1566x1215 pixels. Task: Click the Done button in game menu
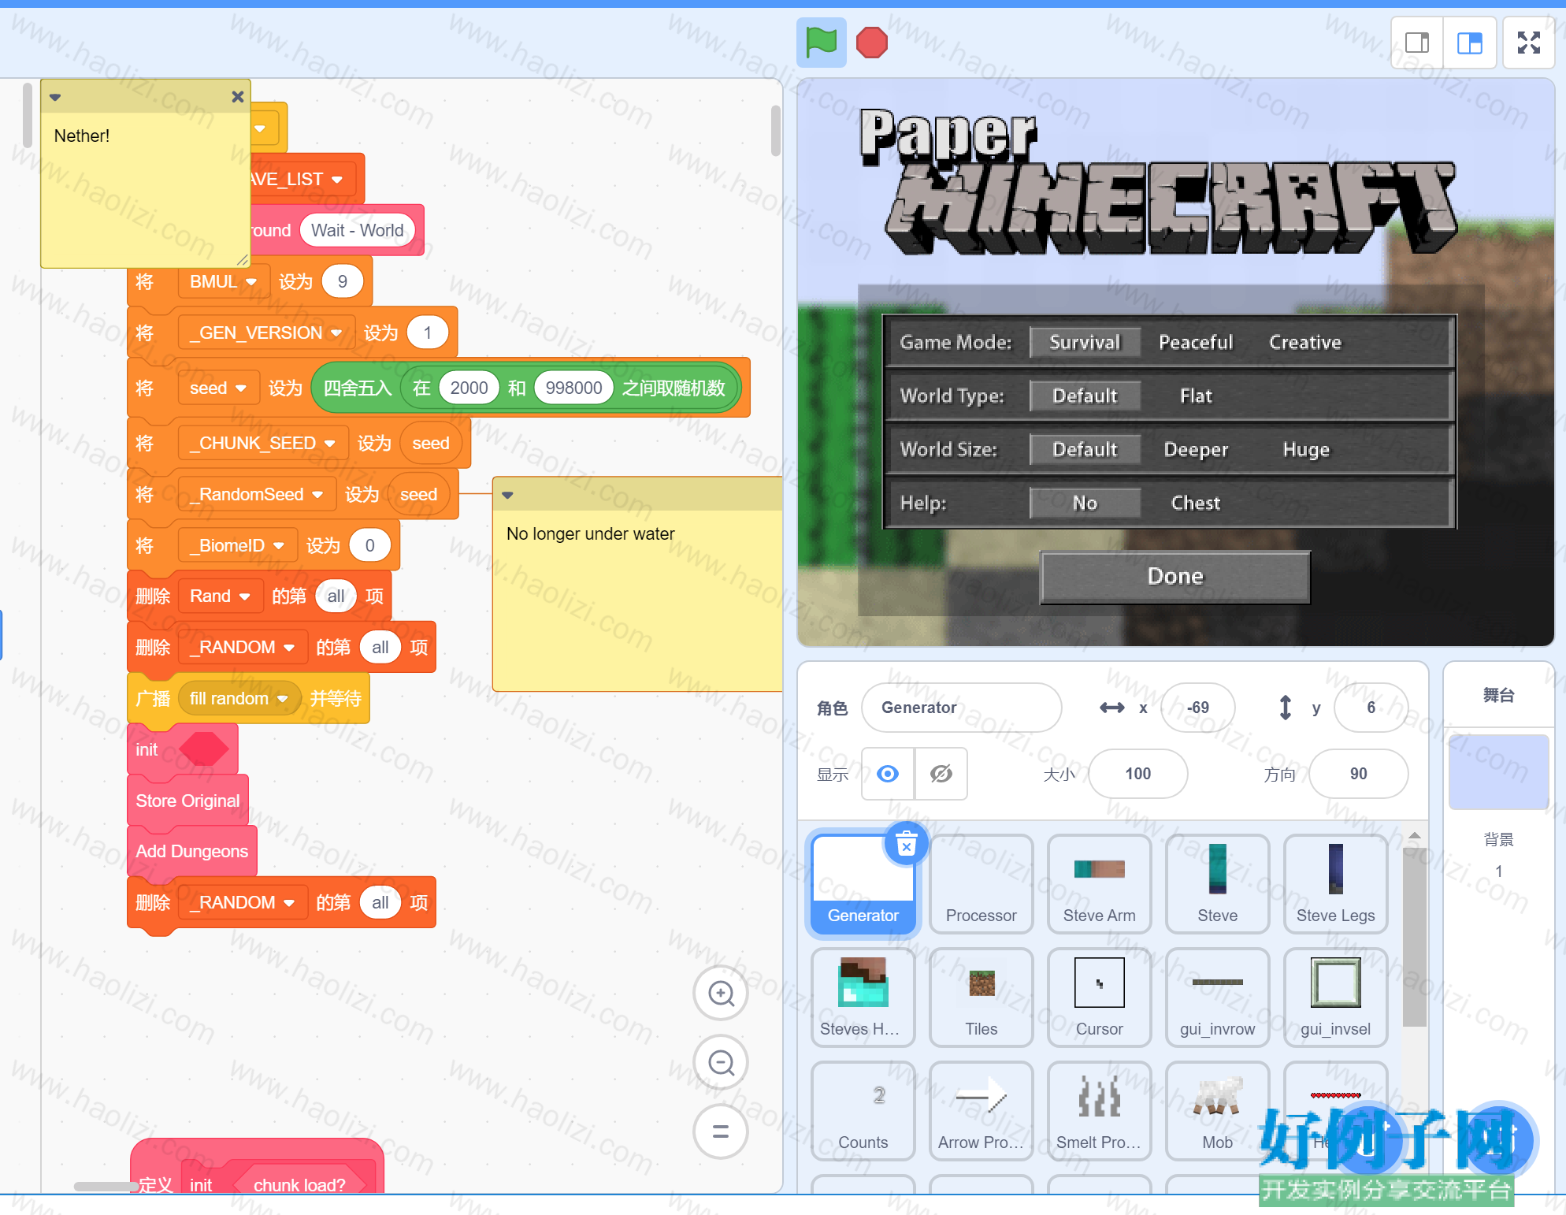point(1175,577)
